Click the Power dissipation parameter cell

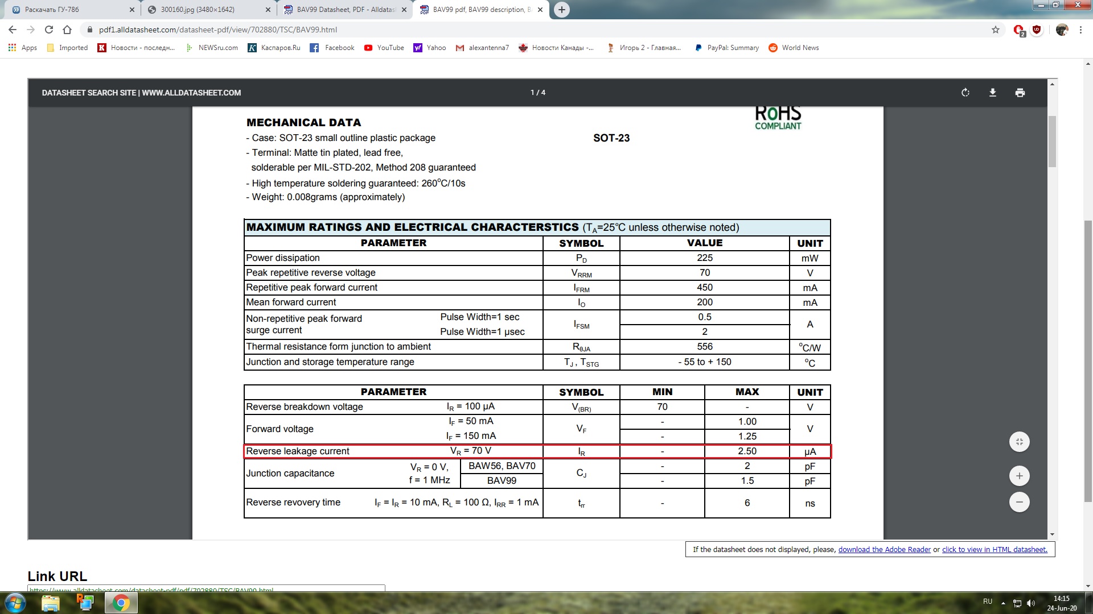point(393,258)
